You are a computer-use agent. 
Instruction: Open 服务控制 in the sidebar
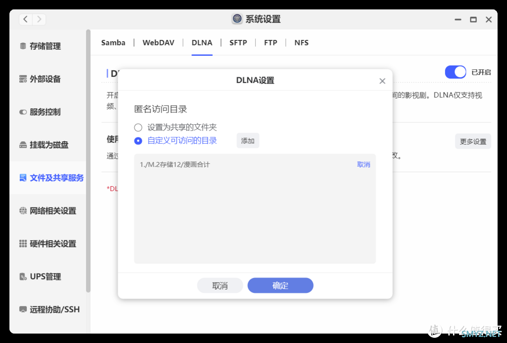(48, 112)
